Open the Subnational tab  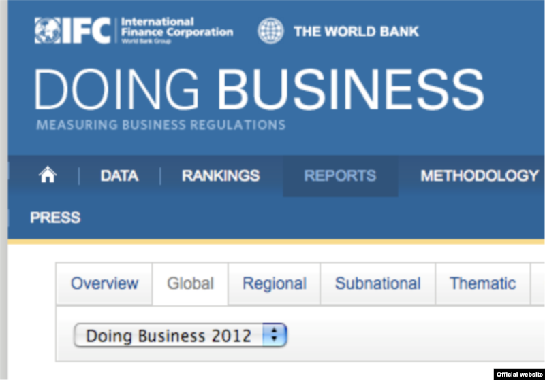pos(377,283)
